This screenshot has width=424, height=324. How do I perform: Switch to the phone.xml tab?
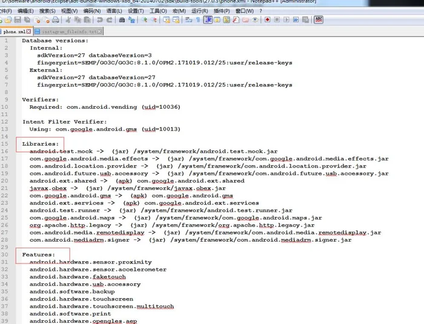tap(15, 32)
